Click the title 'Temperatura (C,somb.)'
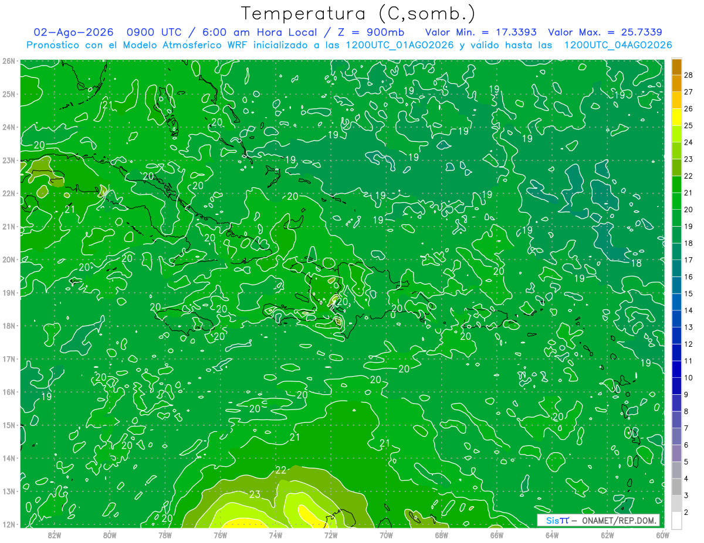The image size is (704, 543). [x=358, y=14]
